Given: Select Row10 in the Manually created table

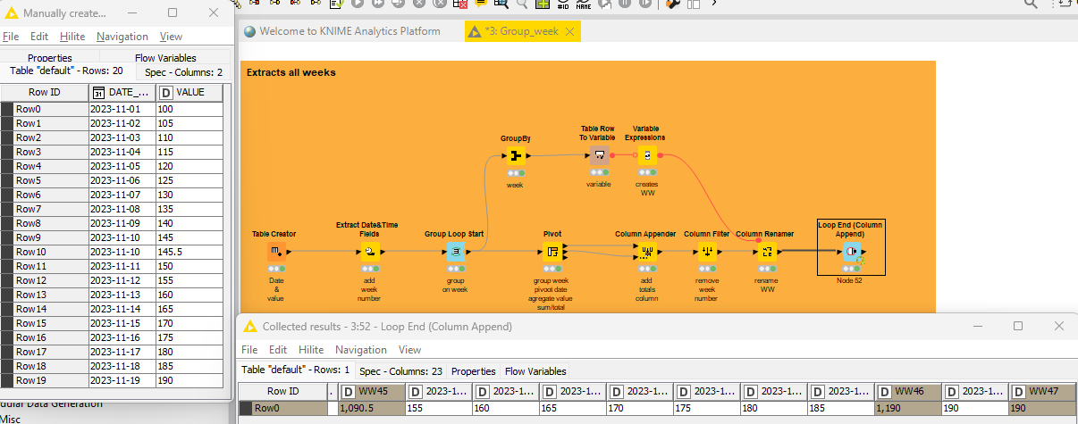Looking at the screenshot, I should [x=30, y=252].
